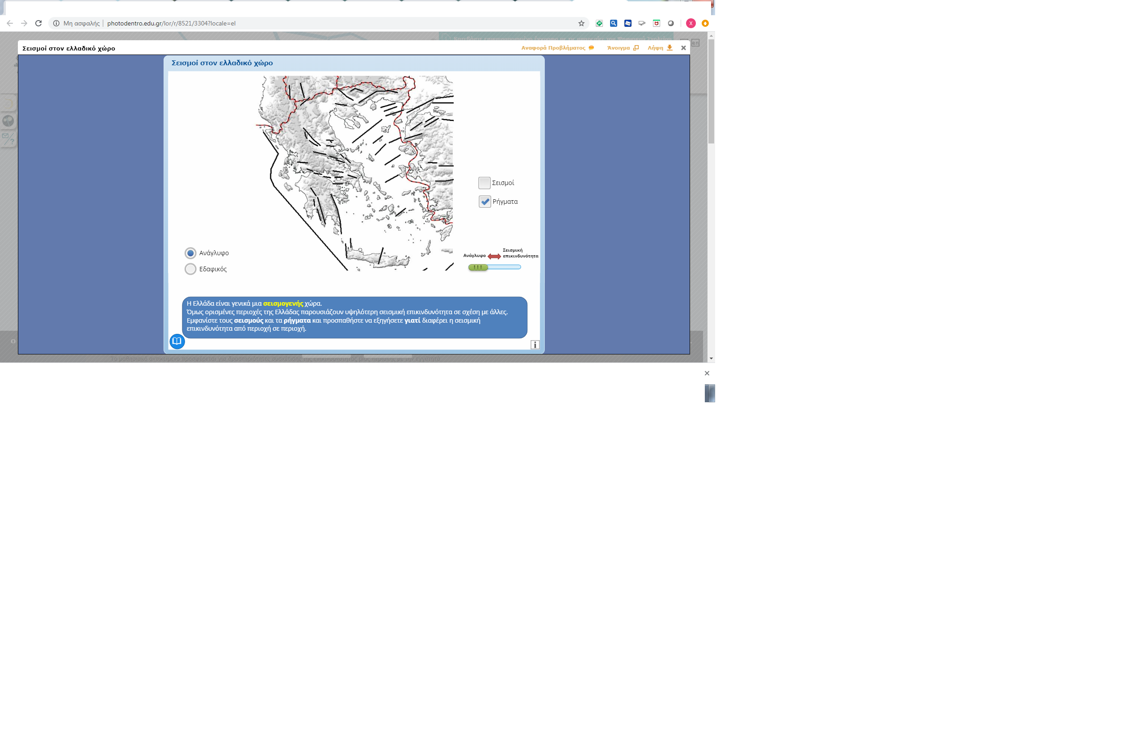Viewport: 1137px width, 733px height.
Task: Click the green diamond extension icon
Action: (x=599, y=23)
